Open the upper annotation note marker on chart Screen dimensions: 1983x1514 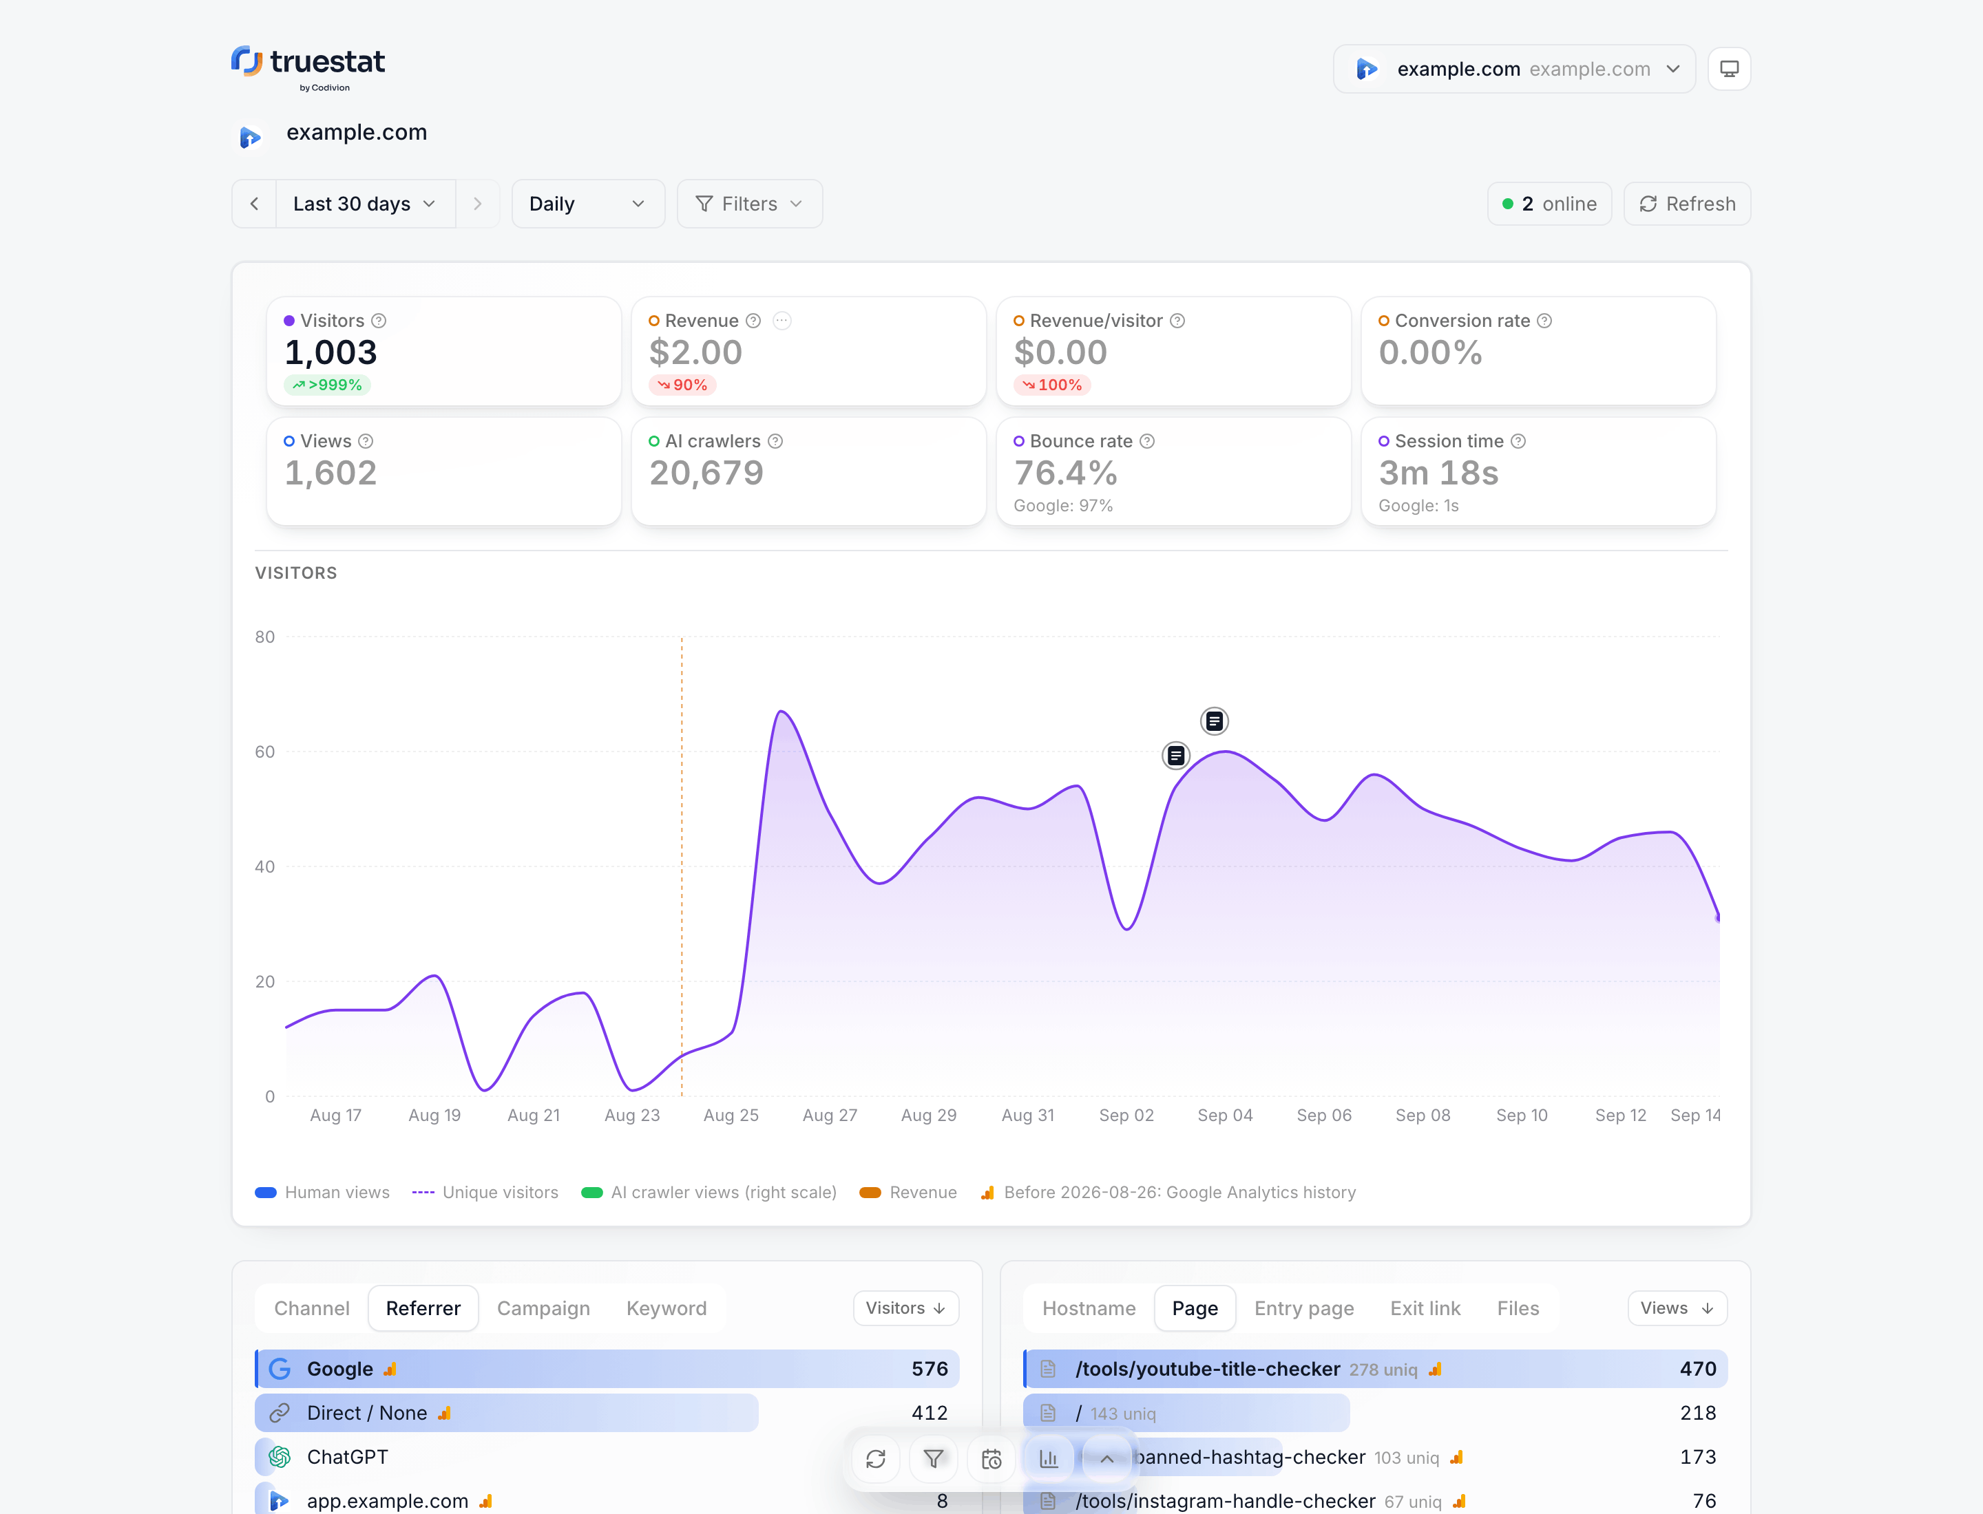point(1214,721)
